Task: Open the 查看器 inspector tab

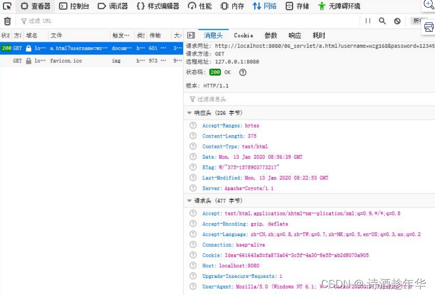Action: click(35, 6)
